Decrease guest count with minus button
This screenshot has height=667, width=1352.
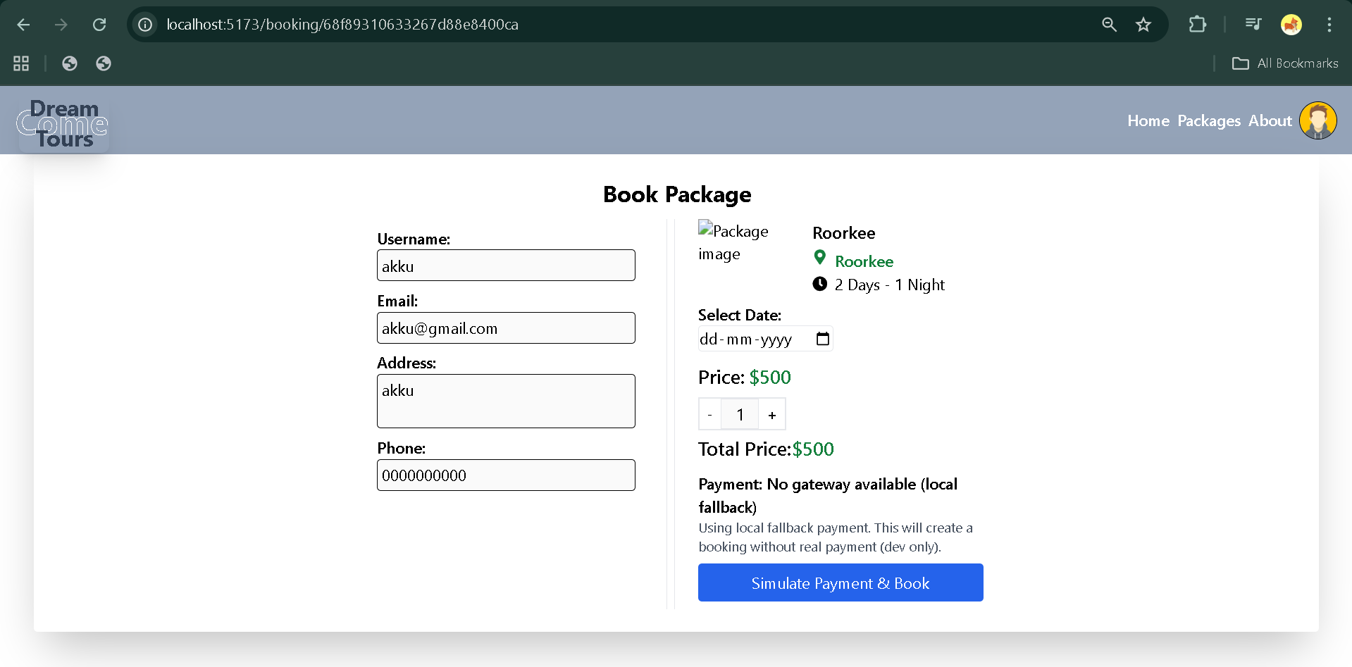(709, 415)
